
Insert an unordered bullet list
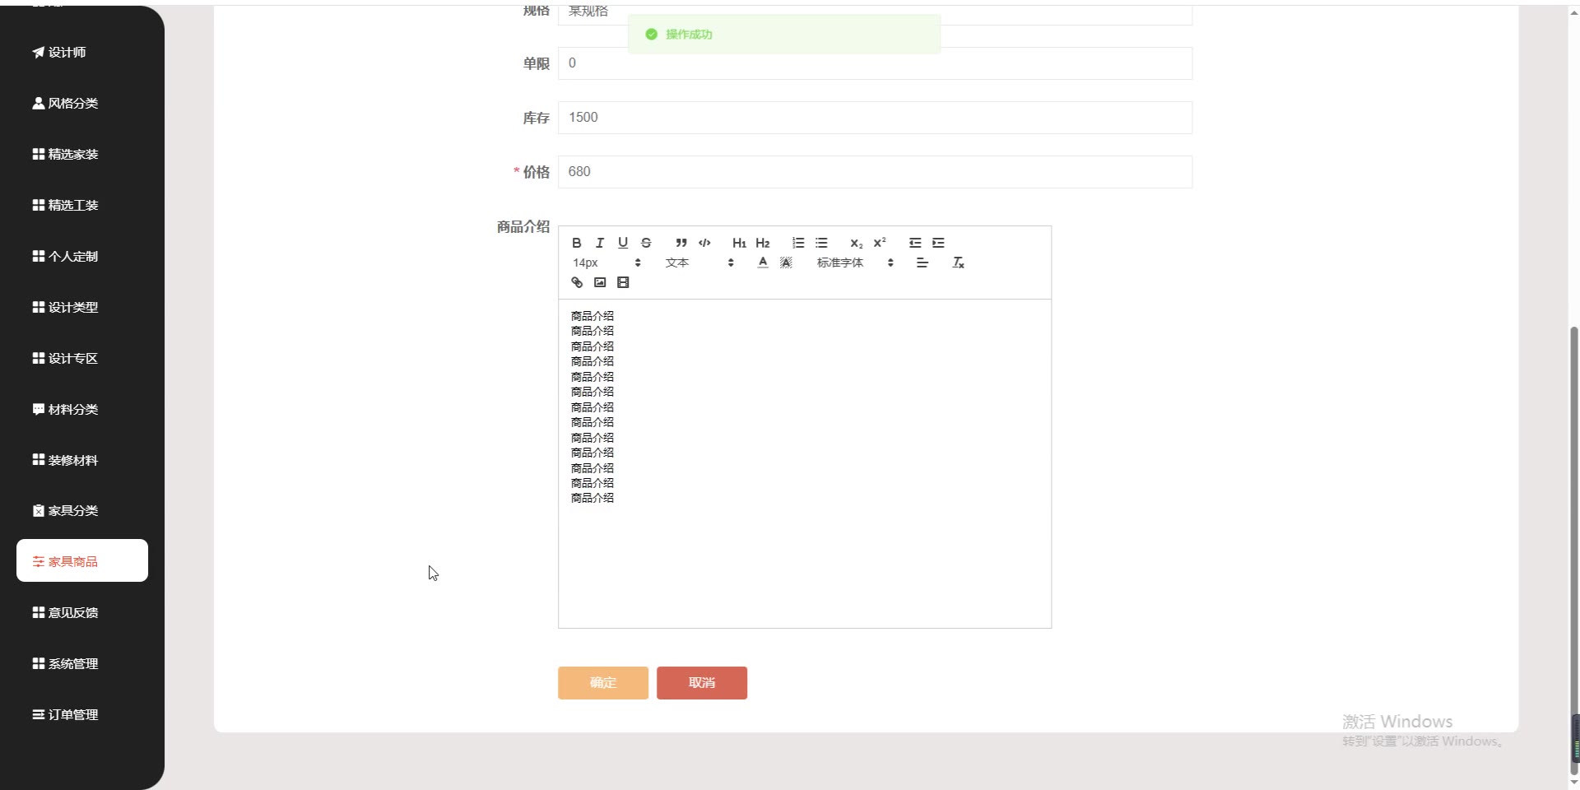(822, 243)
